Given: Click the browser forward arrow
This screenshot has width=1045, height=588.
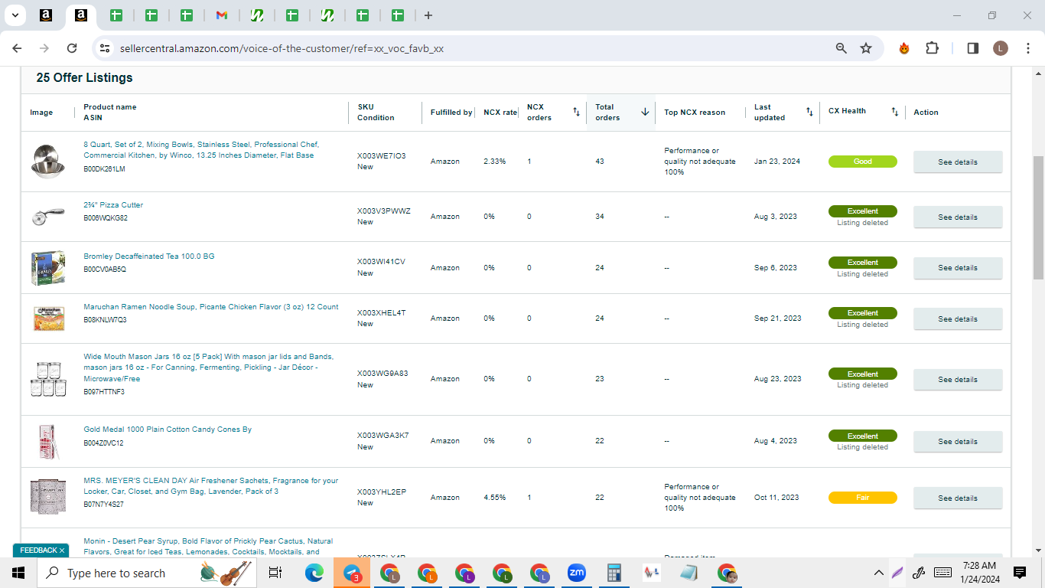Looking at the screenshot, I should pyautogui.click(x=44, y=48).
